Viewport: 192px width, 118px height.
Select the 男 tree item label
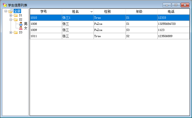[x=26, y=24]
